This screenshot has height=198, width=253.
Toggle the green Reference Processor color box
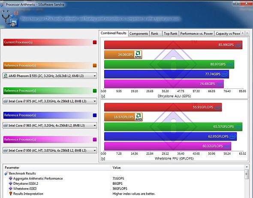point(95,91)
